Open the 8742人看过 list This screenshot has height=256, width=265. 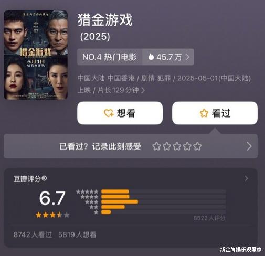(x=33, y=234)
